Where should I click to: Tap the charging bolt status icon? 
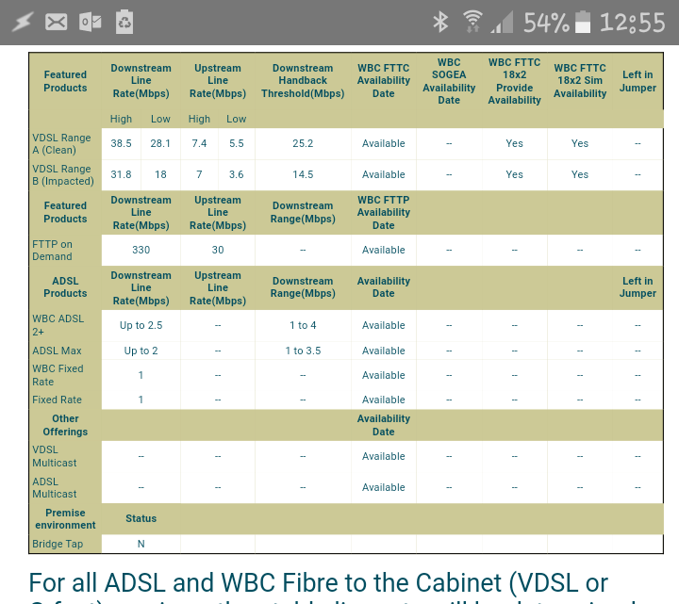tap(23, 22)
